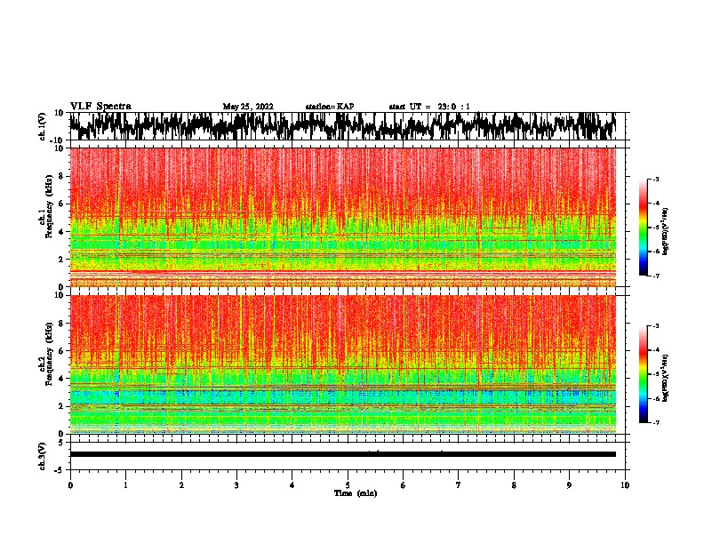Click the "4" kHz tick on ch.2 spectrogram
This screenshot has height=544, width=704.
point(61,379)
